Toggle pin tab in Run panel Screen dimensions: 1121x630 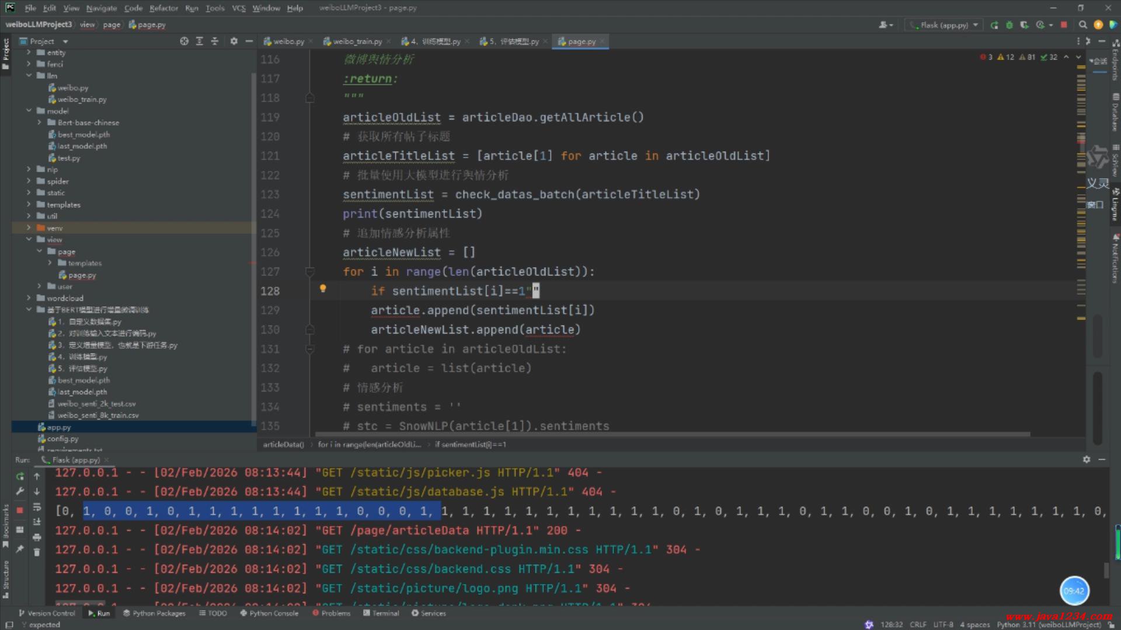(20, 549)
